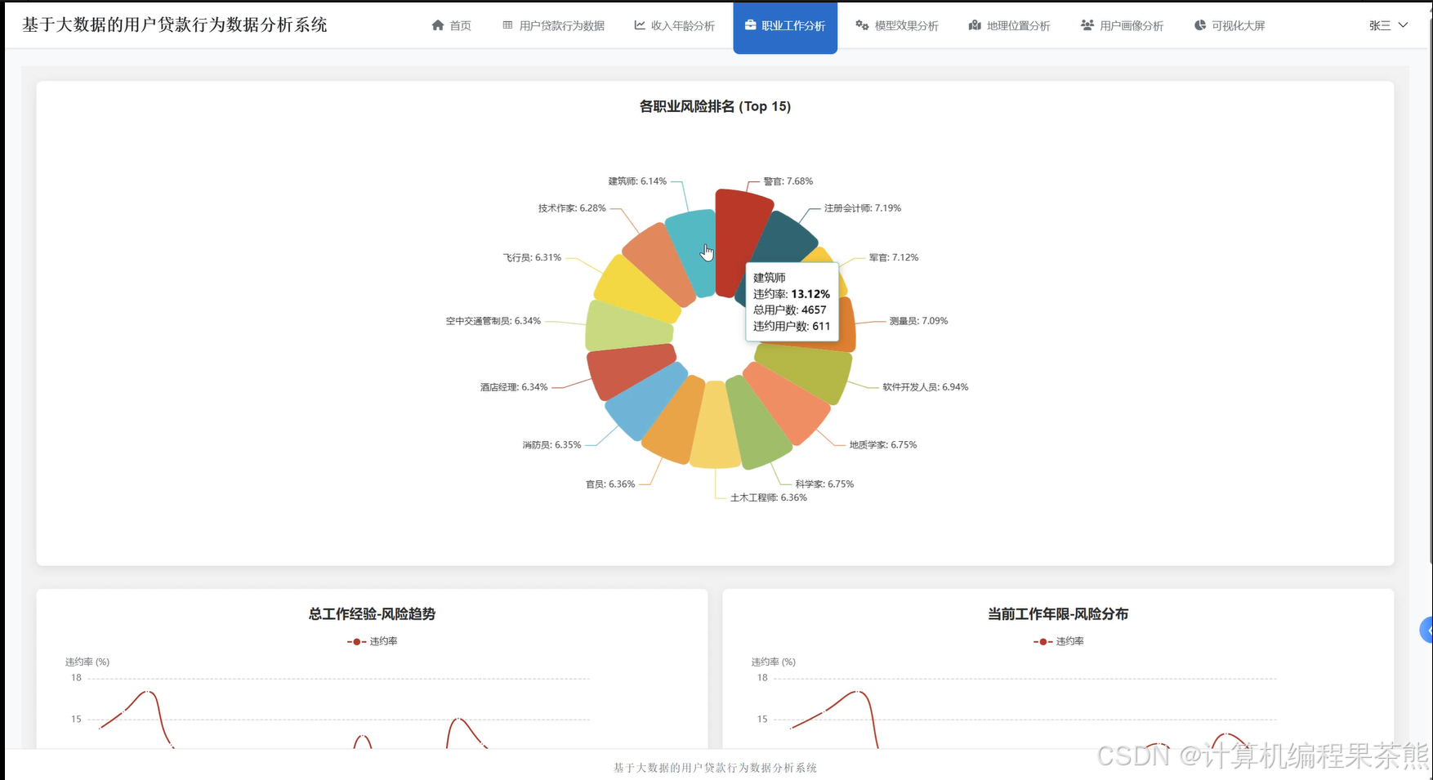Screen dimensions: 1433x780
Task: Toggle 违约率 legend in 总工作经验-风险趋势
Action: (373, 641)
